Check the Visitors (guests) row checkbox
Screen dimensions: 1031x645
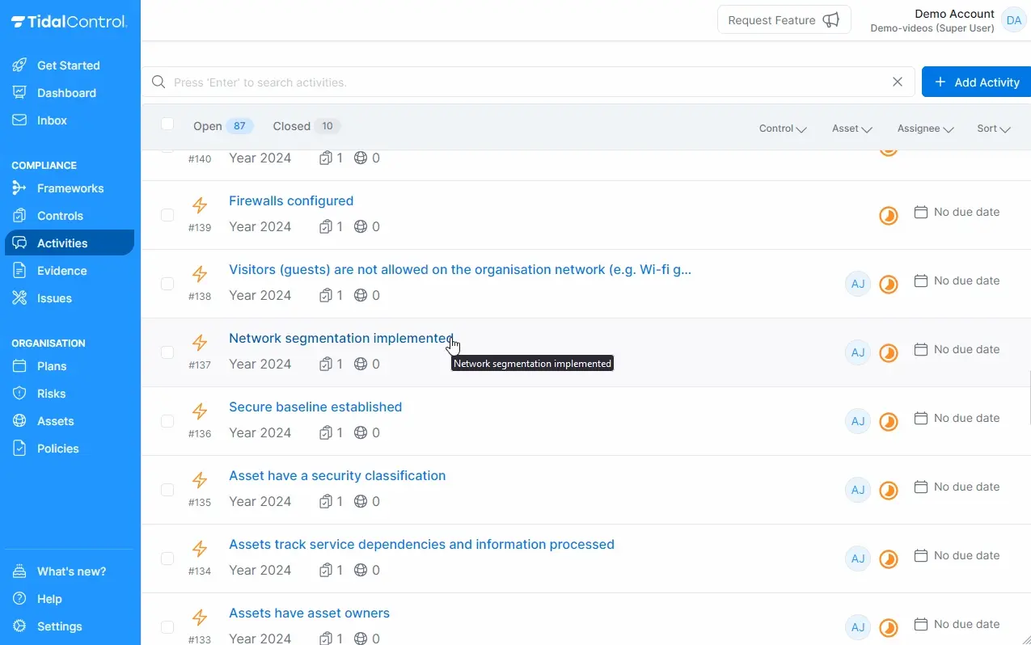tap(167, 284)
